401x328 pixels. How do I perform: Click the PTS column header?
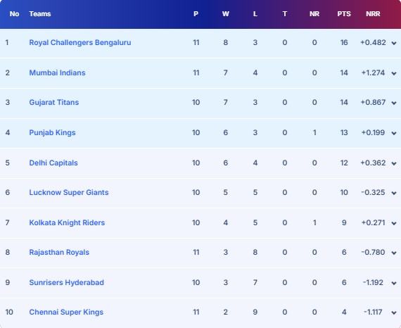point(344,14)
